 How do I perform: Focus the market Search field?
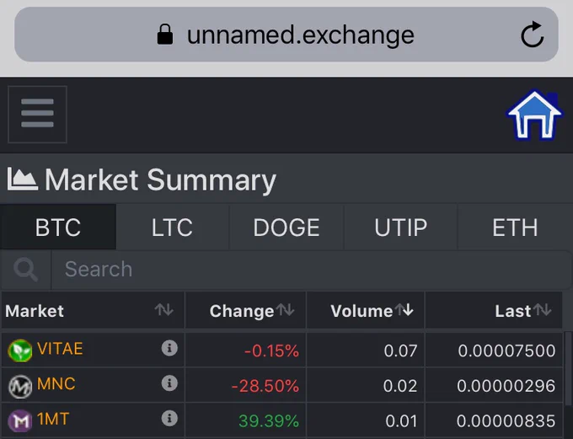click(x=311, y=270)
